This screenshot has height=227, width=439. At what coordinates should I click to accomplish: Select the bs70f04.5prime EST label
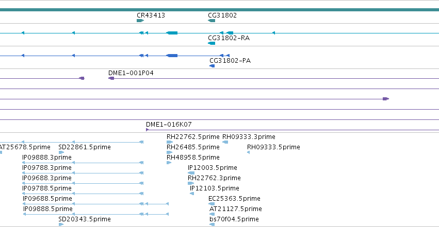point(234,219)
